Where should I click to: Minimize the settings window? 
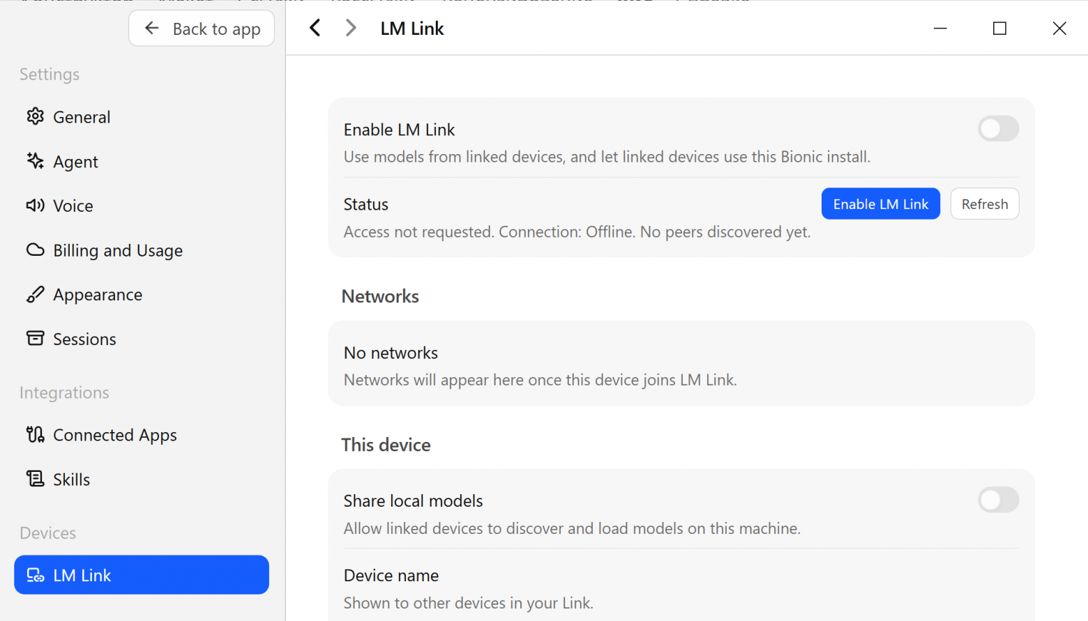(940, 28)
